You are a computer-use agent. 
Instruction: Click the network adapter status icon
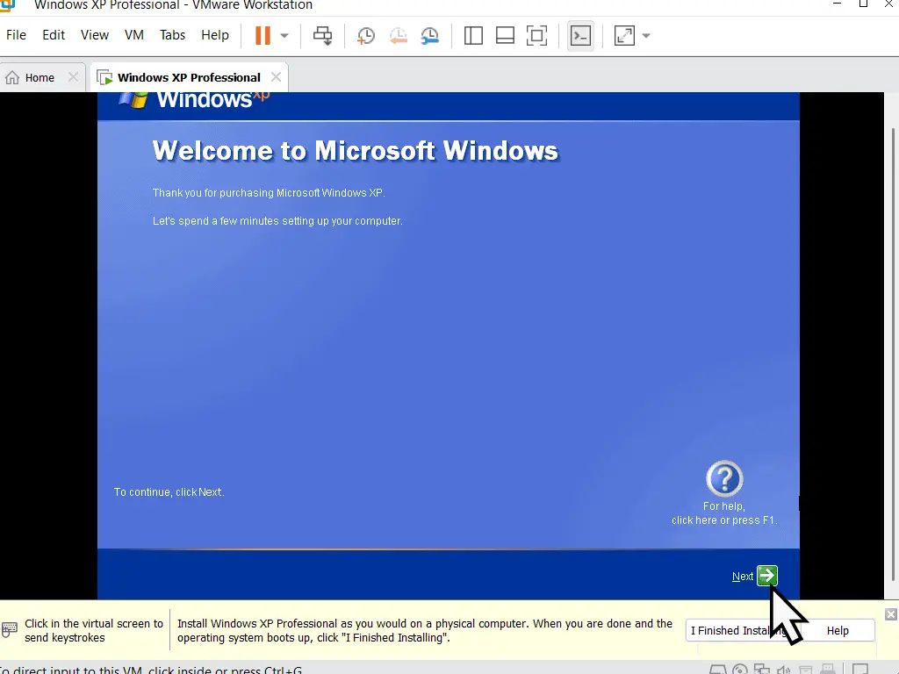[762, 669]
